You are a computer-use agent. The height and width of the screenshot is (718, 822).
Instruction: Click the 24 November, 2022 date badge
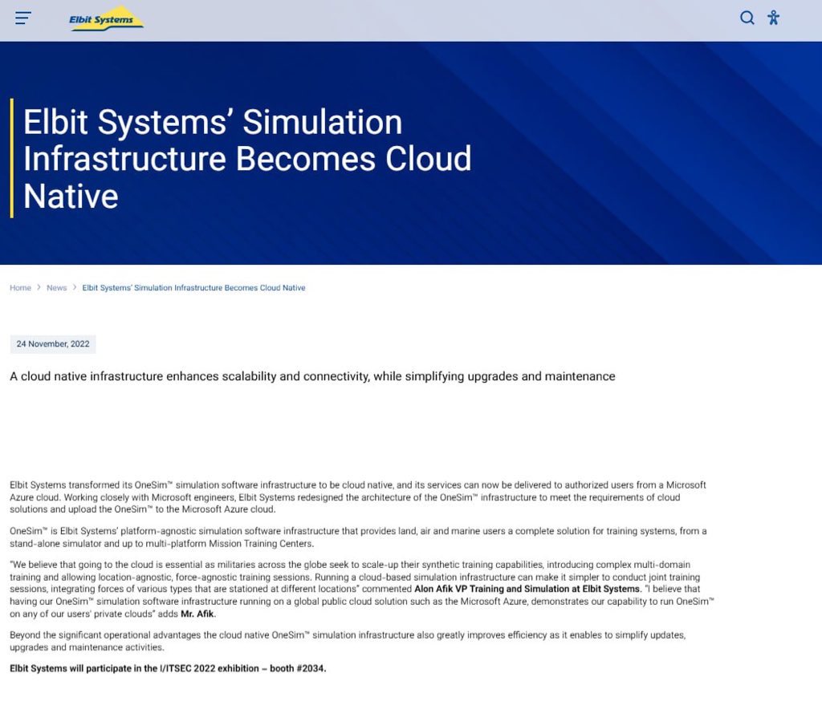(53, 344)
